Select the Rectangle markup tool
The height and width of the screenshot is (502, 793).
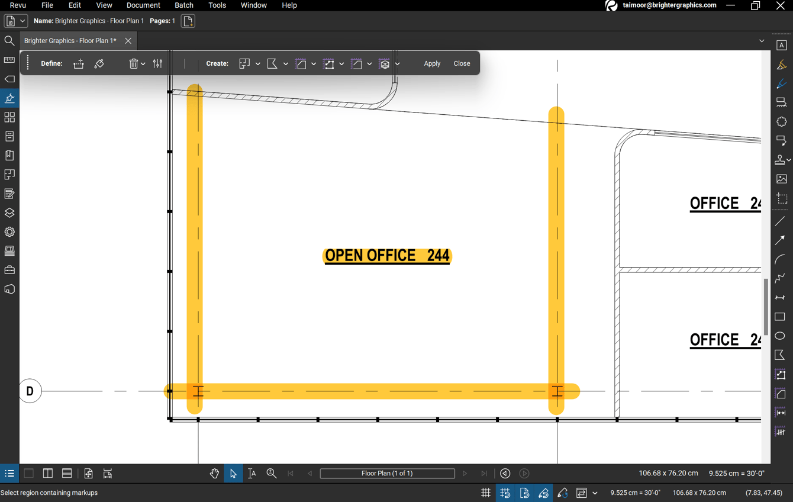coord(781,317)
